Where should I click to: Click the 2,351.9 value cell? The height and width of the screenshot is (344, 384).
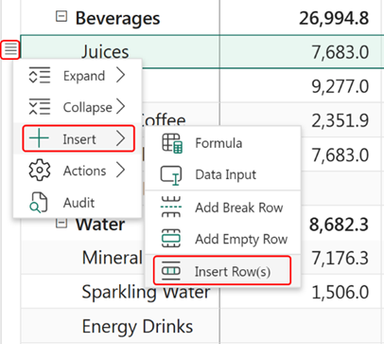[x=340, y=120]
